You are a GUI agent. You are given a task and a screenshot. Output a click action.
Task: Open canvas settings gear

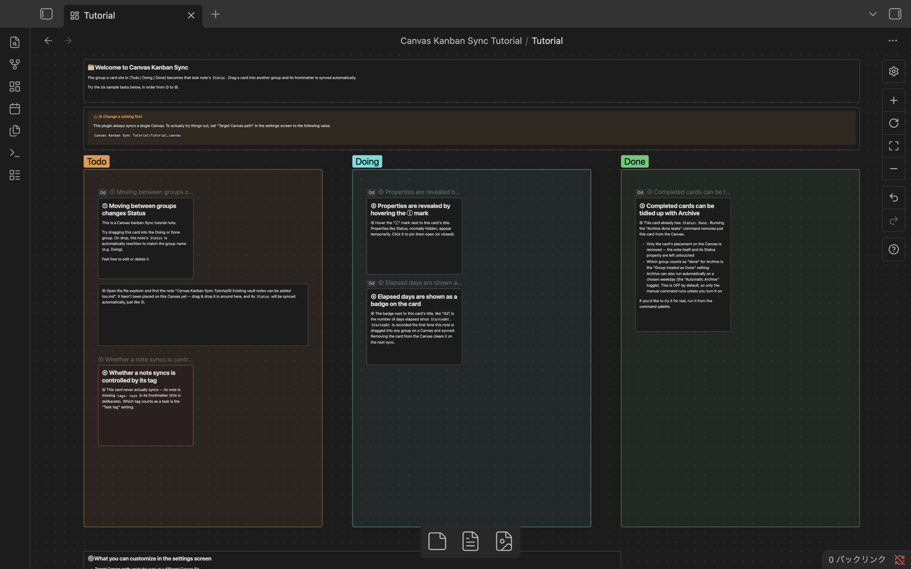coord(894,71)
